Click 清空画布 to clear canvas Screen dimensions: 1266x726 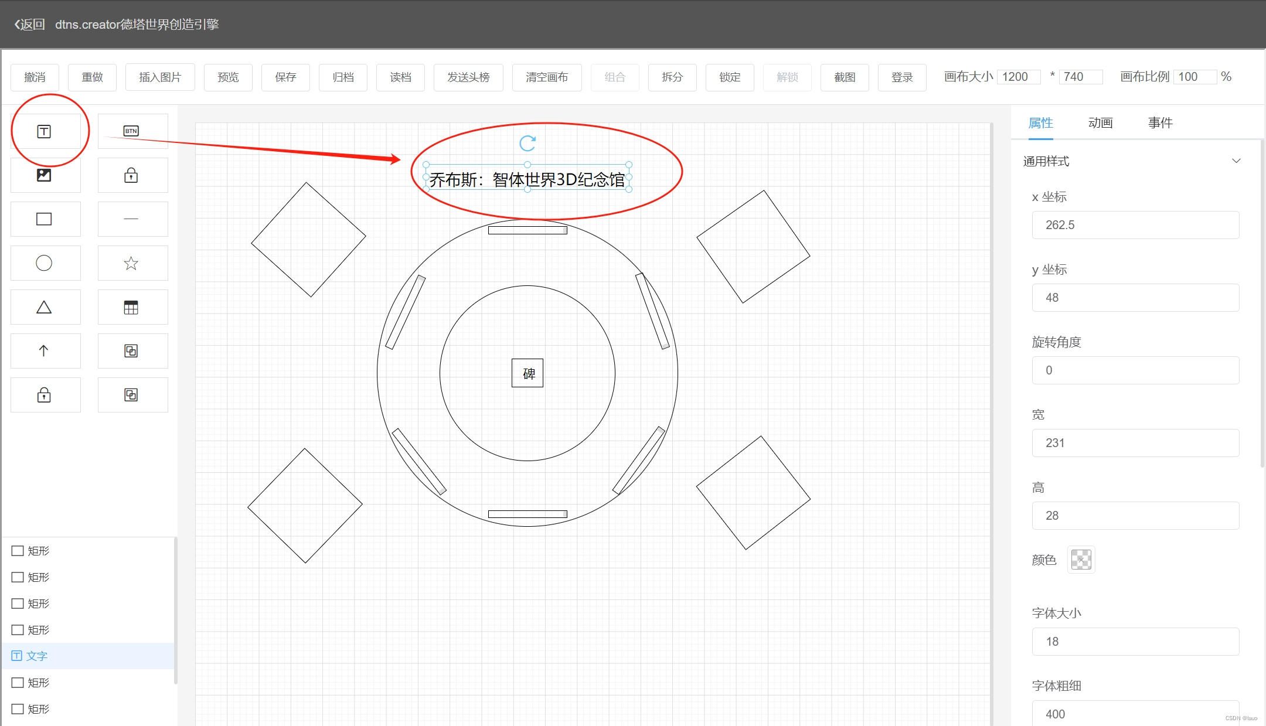point(547,77)
